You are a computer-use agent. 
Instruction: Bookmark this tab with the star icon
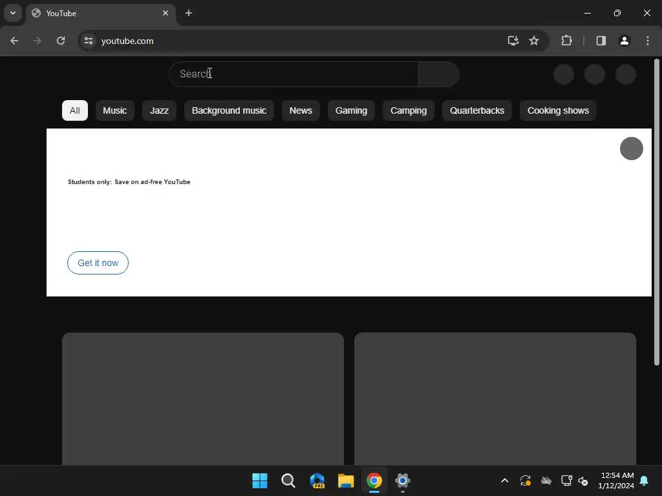[534, 41]
